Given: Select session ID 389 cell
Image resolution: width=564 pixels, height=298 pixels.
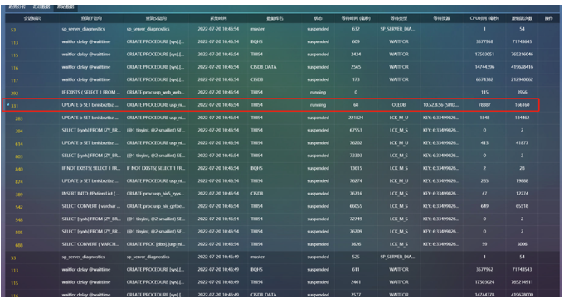Looking at the screenshot, I should (19, 195).
